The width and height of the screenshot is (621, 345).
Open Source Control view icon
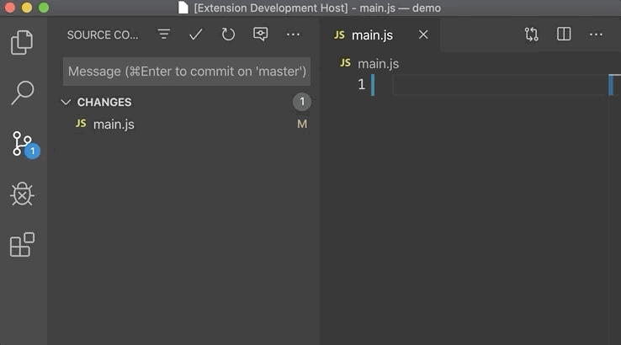pos(22,143)
